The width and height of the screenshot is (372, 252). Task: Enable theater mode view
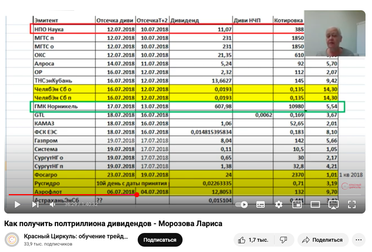tap(315, 204)
